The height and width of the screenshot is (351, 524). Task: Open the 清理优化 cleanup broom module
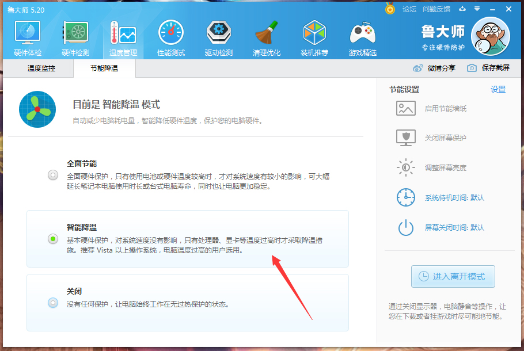click(267, 38)
